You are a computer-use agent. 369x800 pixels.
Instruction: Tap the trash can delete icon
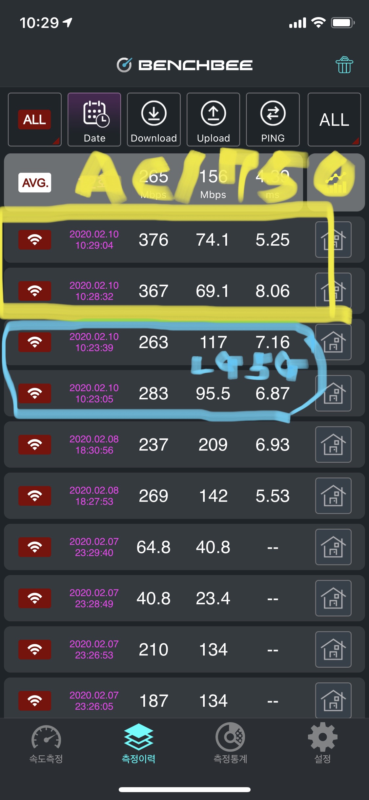coord(344,65)
